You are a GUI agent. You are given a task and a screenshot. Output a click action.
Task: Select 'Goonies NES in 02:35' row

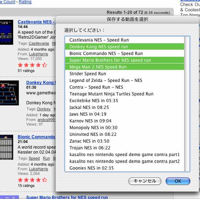coord(124,168)
